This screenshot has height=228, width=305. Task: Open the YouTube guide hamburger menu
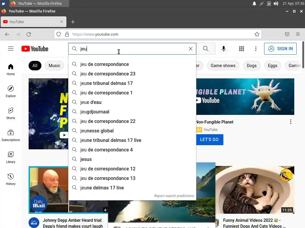point(11,49)
